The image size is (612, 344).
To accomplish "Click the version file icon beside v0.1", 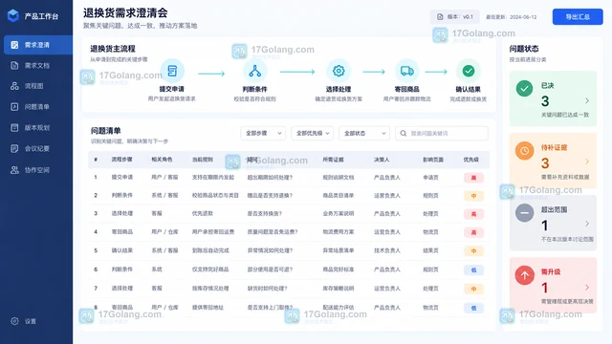I will pyautogui.click(x=440, y=17).
